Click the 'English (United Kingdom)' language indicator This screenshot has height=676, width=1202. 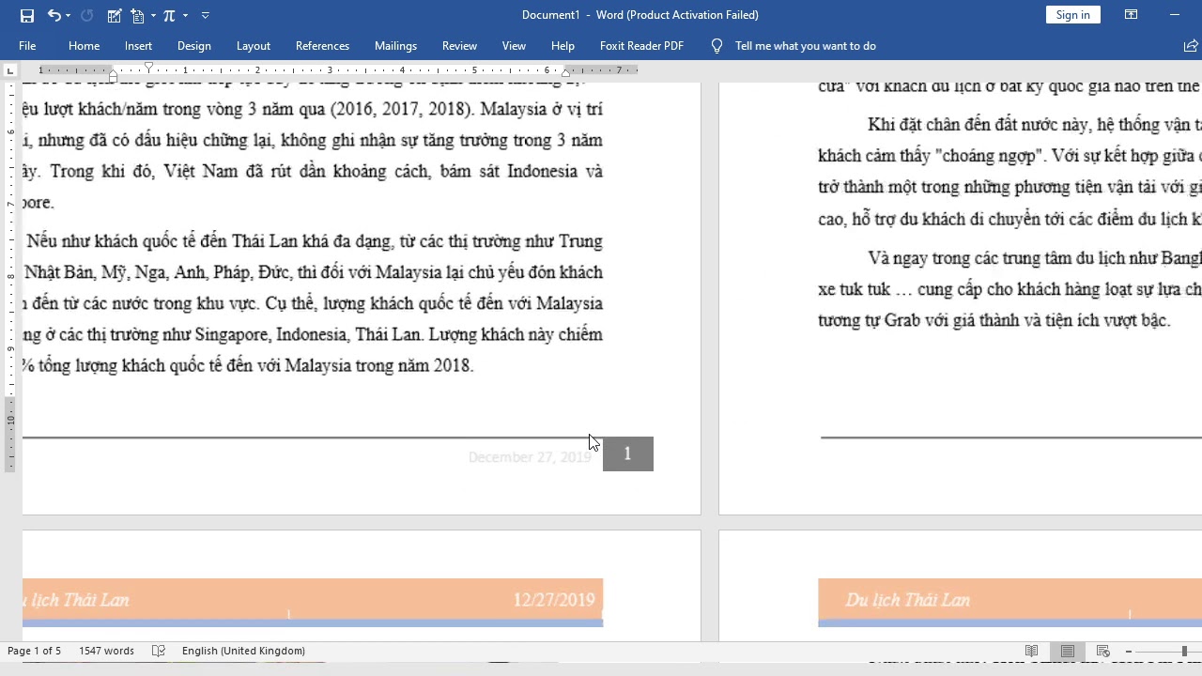(243, 651)
